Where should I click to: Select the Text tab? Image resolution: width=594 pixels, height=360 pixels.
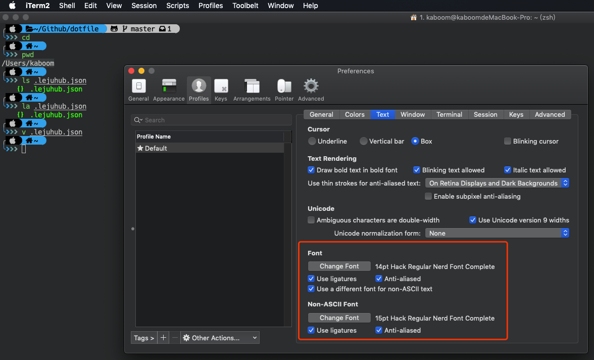(x=383, y=115)
